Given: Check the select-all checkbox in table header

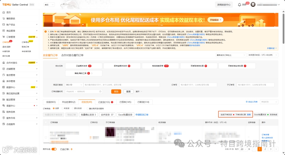Looking at the screenshot, I should click(x=46, y=122).
